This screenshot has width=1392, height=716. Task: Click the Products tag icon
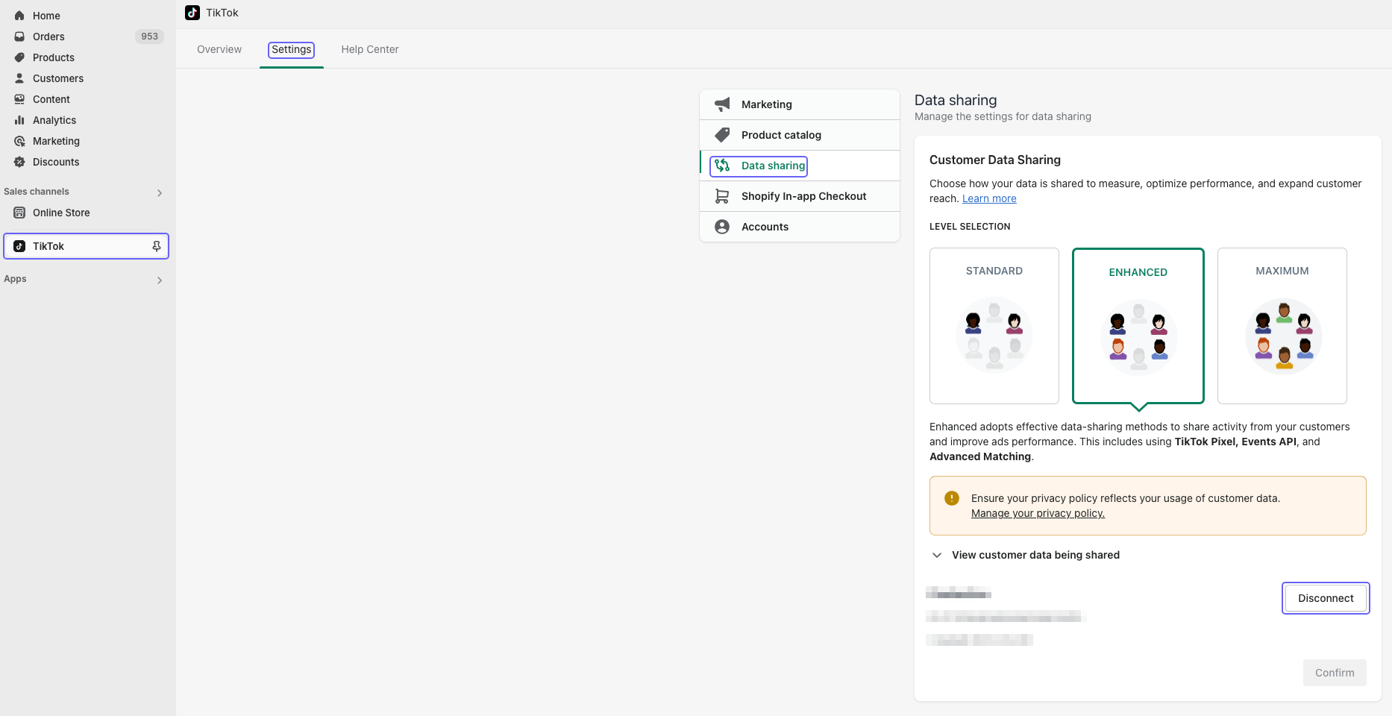click(x=19, y=57)
